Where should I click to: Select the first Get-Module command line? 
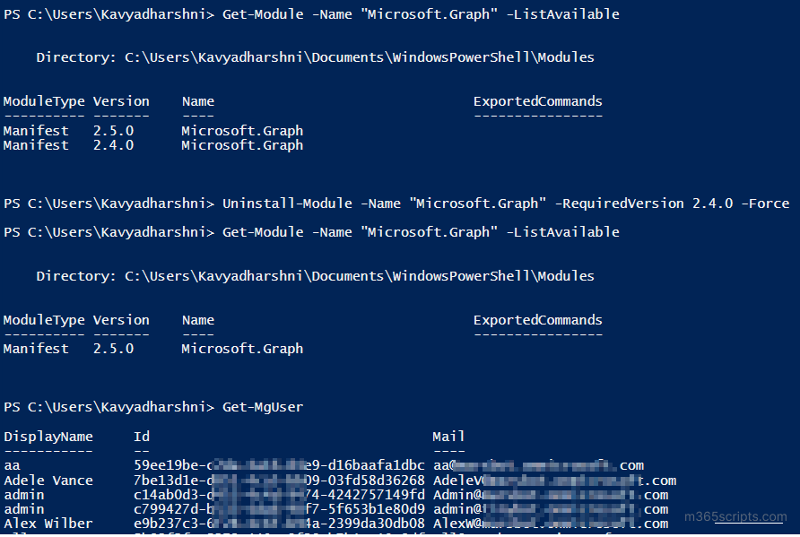coord(311,14)
